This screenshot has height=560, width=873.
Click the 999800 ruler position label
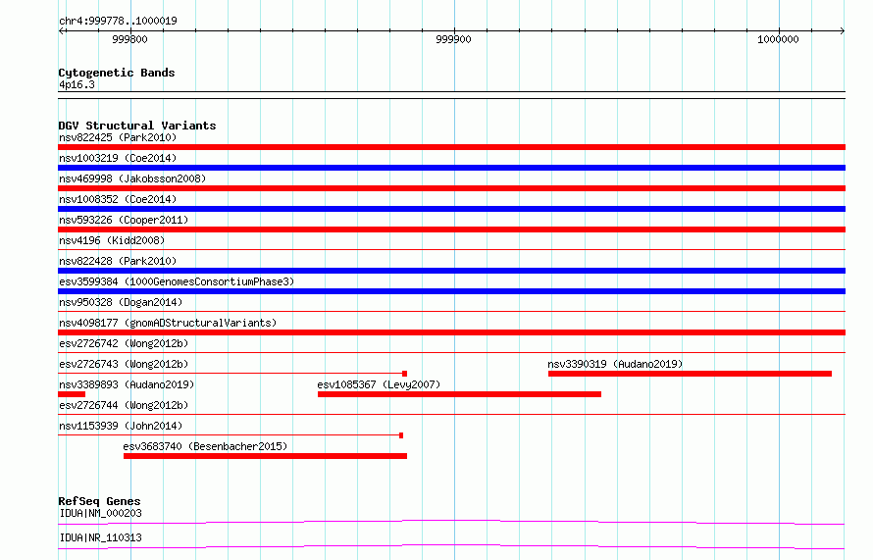[x=129, y=39]
